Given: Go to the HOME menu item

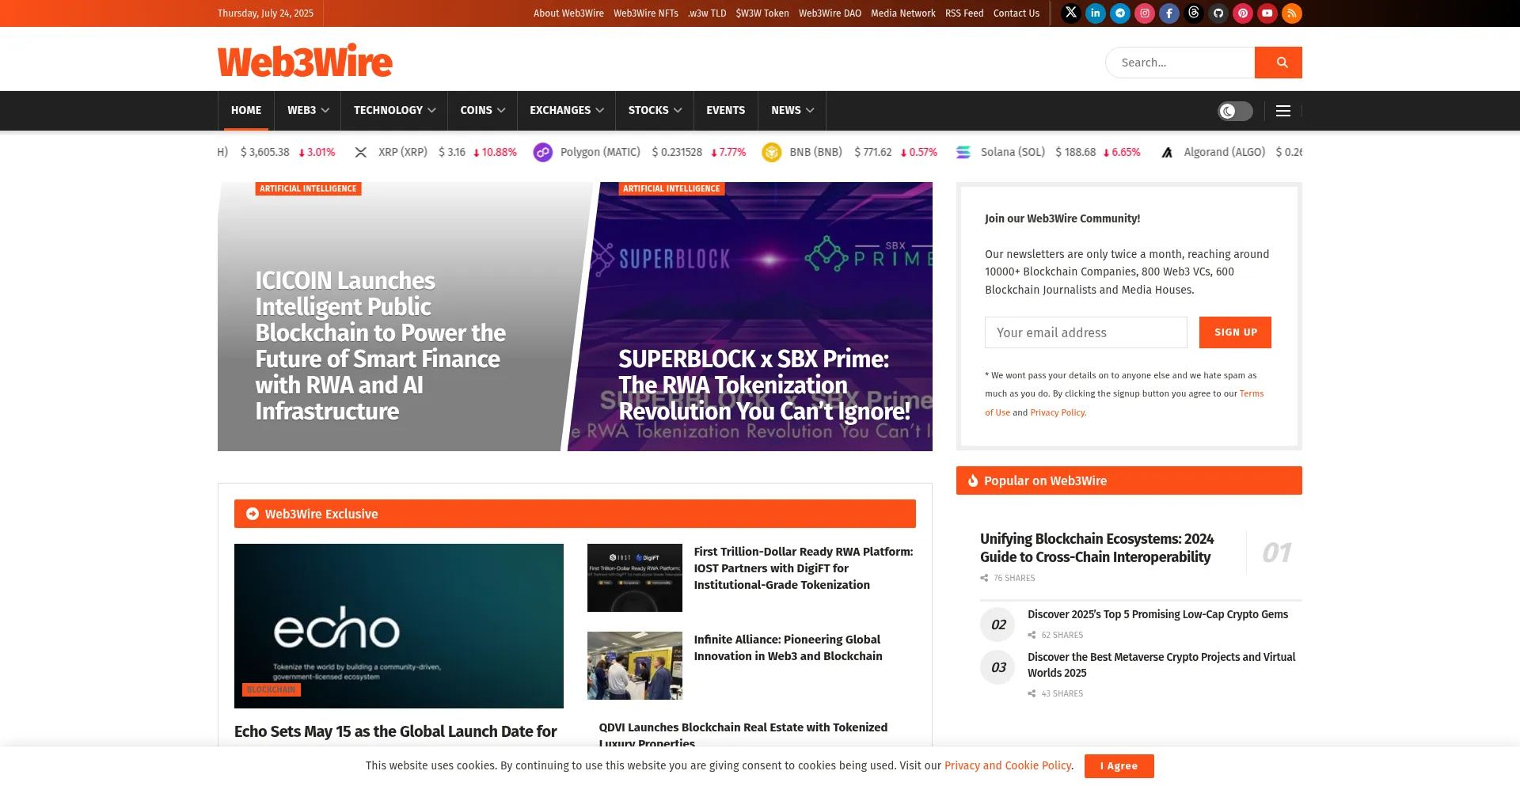Looking at the screenshot, I should pos(246,111).
